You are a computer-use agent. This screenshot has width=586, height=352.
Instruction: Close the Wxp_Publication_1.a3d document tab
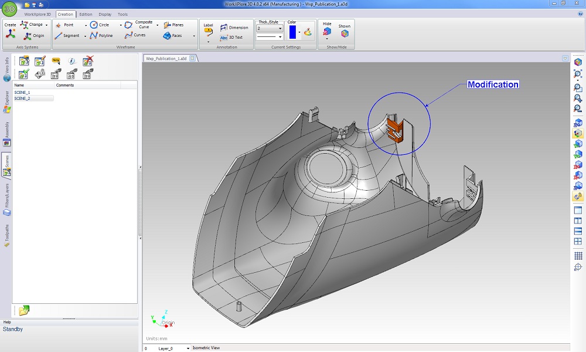point(192,59)
